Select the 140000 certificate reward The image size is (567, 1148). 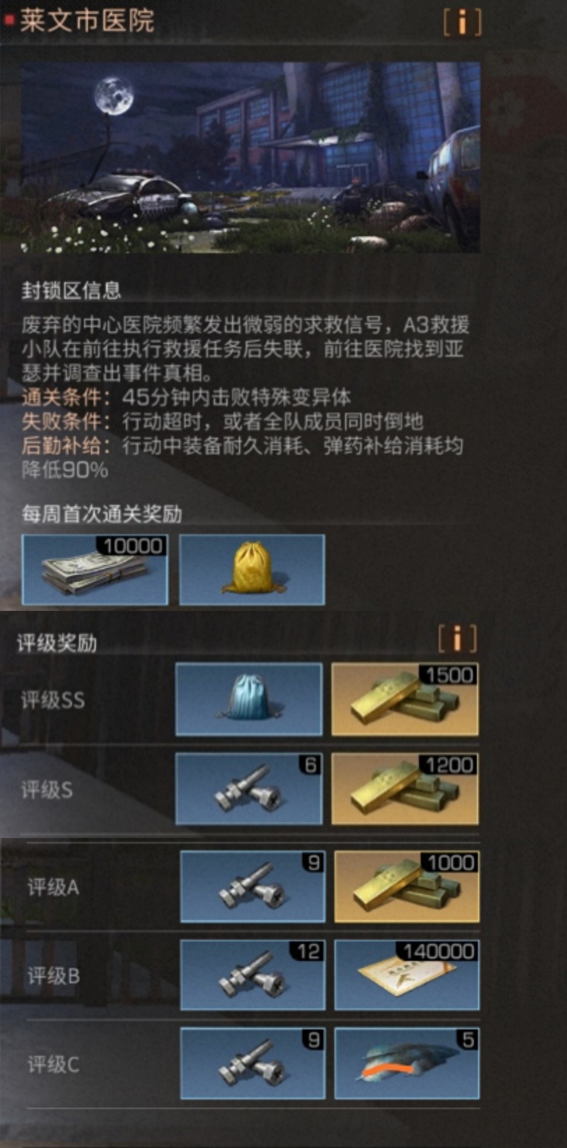coord(407,975)
